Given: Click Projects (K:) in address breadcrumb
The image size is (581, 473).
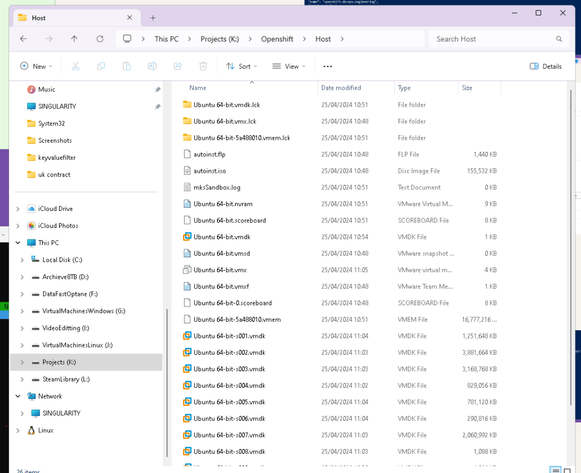Looking at the screenshot, I should click(220, 39).
